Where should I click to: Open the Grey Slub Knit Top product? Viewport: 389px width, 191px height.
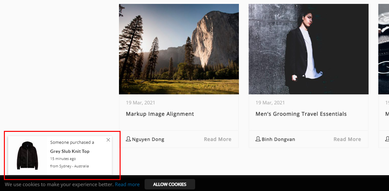tap(70, 151)
